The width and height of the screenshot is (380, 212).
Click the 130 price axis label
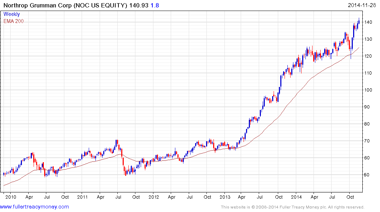point(368,39)
